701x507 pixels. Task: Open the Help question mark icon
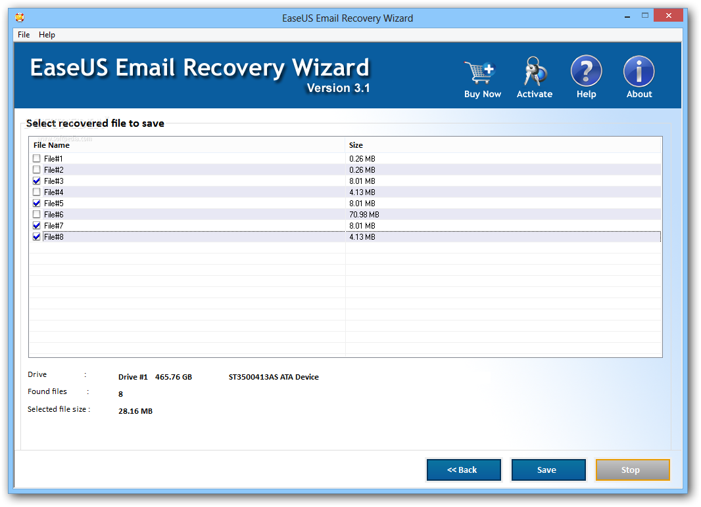click(586, 70)
